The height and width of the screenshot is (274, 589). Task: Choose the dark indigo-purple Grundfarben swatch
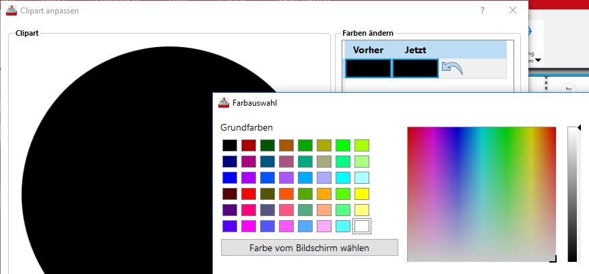pyautogui.click(x=230, y=210)
